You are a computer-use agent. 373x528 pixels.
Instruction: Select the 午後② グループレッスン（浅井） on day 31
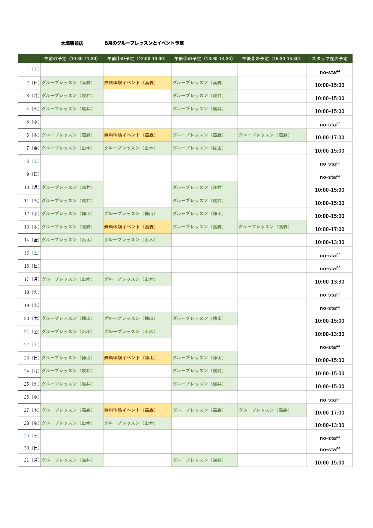coord(205,460)
